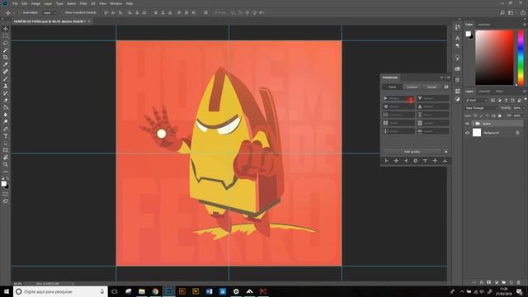Viewport: 528px width, 297px height.
Task: Switch to the Paths tab
Action: pos(499,92)
